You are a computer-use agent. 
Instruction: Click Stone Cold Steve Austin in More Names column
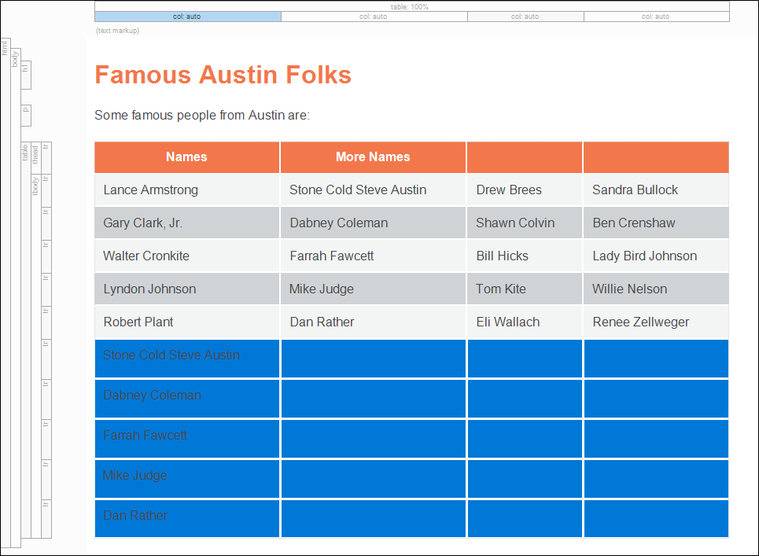(x=373, y=190)
